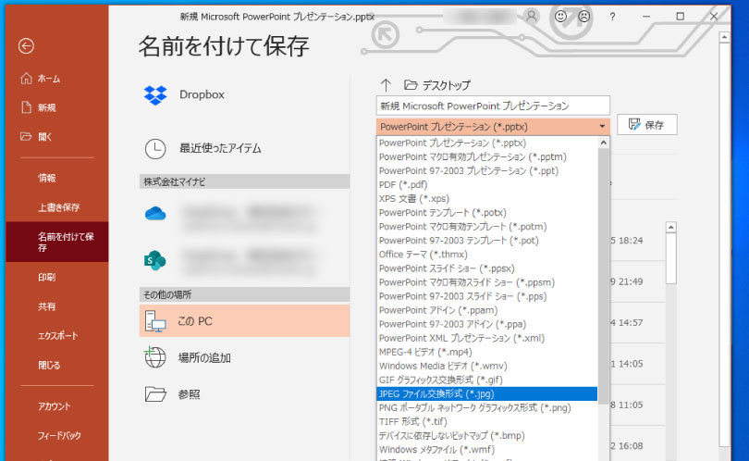The height and width of the screenshot is (461, 749).
Task: Select '上書き保存' in the sidebar
Action: [x=58, y=206]
